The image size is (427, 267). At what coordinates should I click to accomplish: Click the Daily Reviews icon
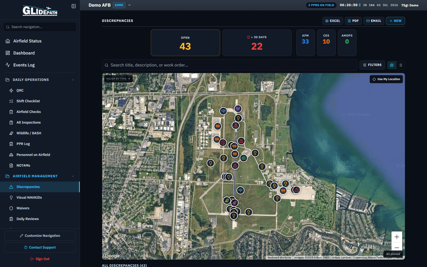pos(11,219)
